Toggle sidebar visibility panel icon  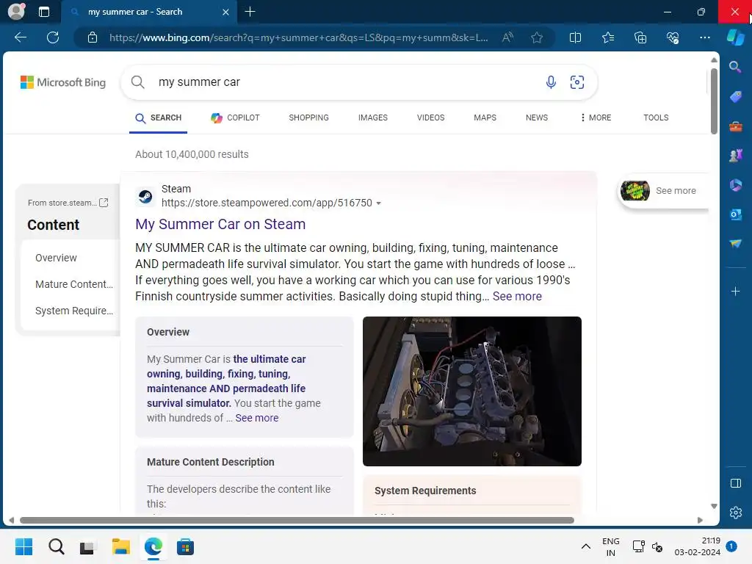click(735, 483)
